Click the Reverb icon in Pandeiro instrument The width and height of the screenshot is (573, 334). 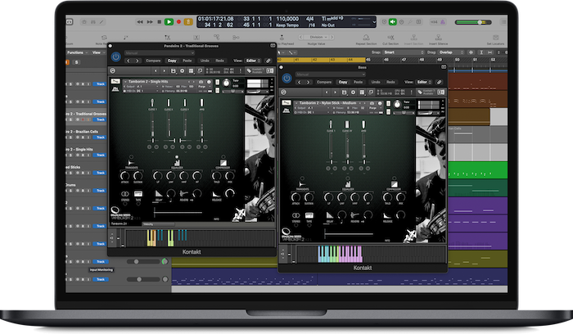tap(184, 194)
